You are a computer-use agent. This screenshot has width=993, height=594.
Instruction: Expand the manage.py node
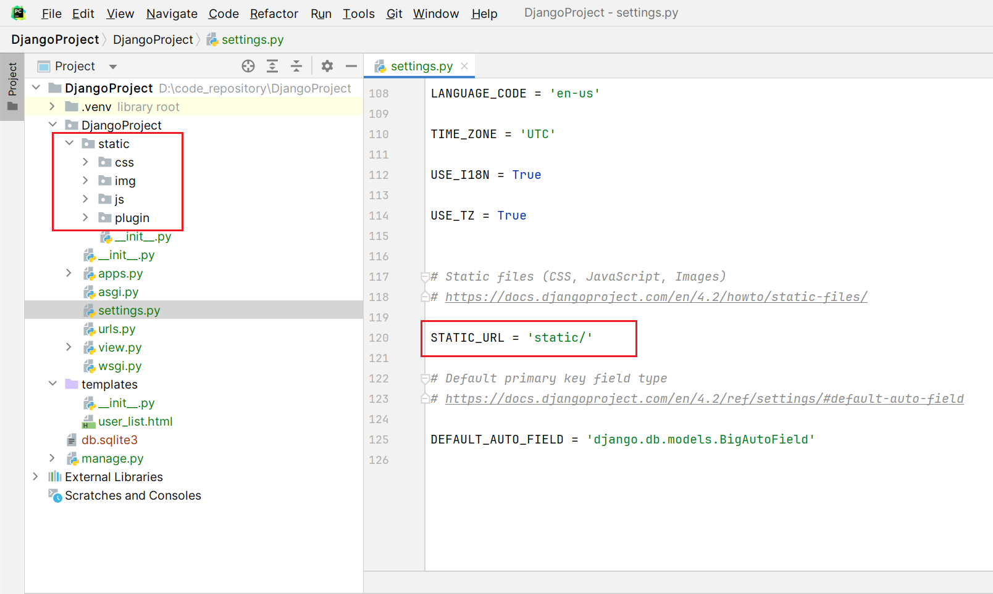point(52,458)
